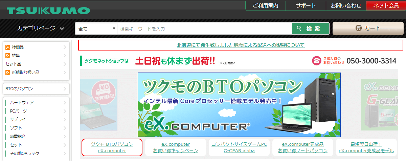406x161 pixels.
Task: Expand the サプライ category
Action: pos(36,119)
